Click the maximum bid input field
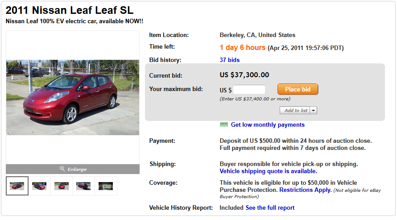Image resolution: width=397 pixels, height=220 pixels. tap(249, 90)
